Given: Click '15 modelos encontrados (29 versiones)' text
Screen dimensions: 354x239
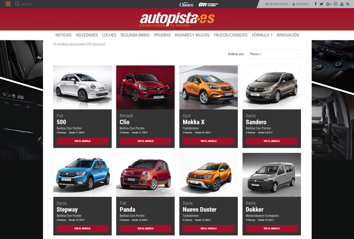Looking at the screenshot, I should [x=79, y=44].
